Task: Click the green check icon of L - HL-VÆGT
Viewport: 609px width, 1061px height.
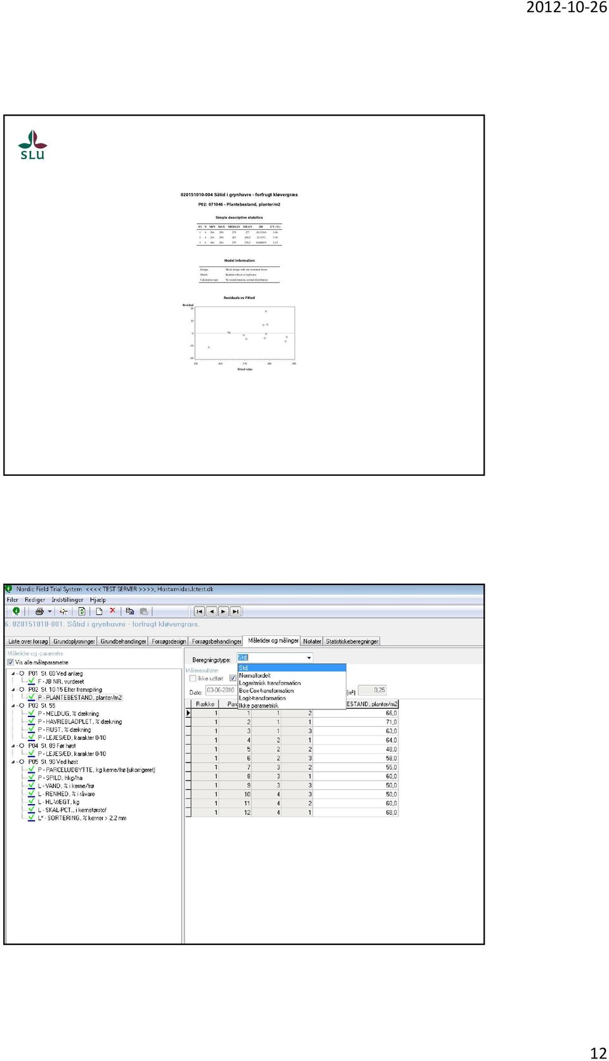Action: click(x=32, y=801)
